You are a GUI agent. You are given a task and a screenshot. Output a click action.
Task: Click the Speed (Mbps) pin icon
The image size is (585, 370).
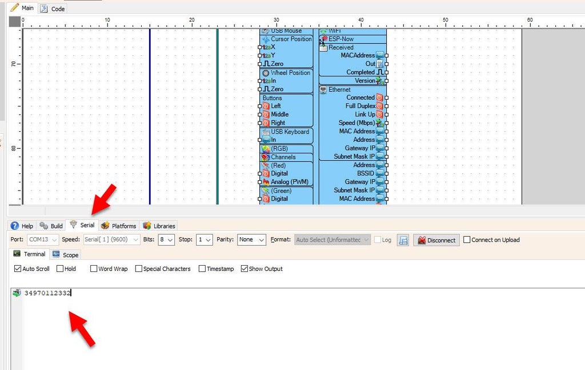click(x=380, y=123)
